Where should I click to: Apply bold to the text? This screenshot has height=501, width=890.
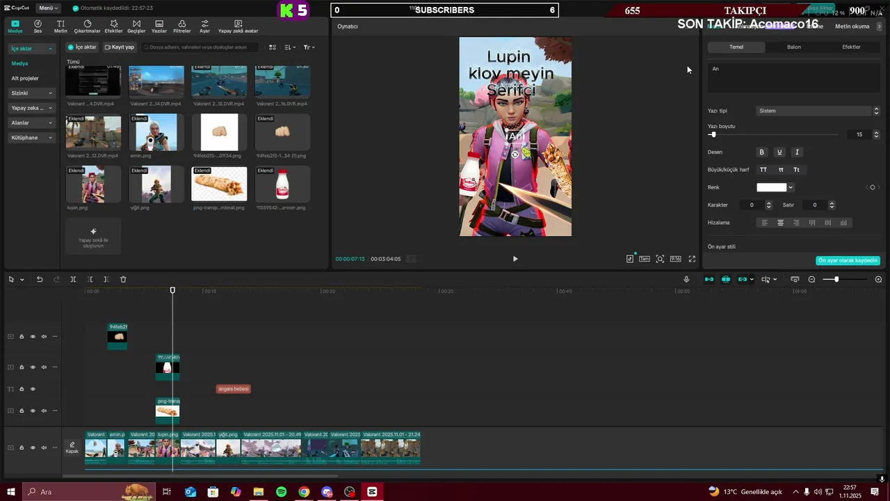pos(761,152)
